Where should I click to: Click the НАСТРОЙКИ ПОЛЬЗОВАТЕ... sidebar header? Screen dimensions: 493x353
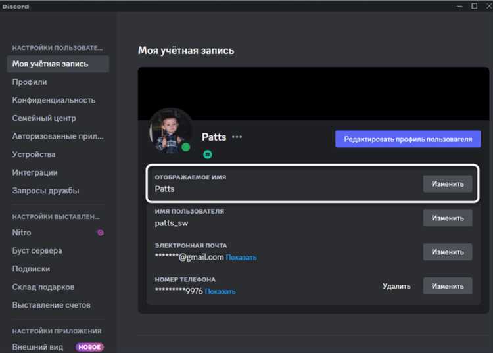57,48
